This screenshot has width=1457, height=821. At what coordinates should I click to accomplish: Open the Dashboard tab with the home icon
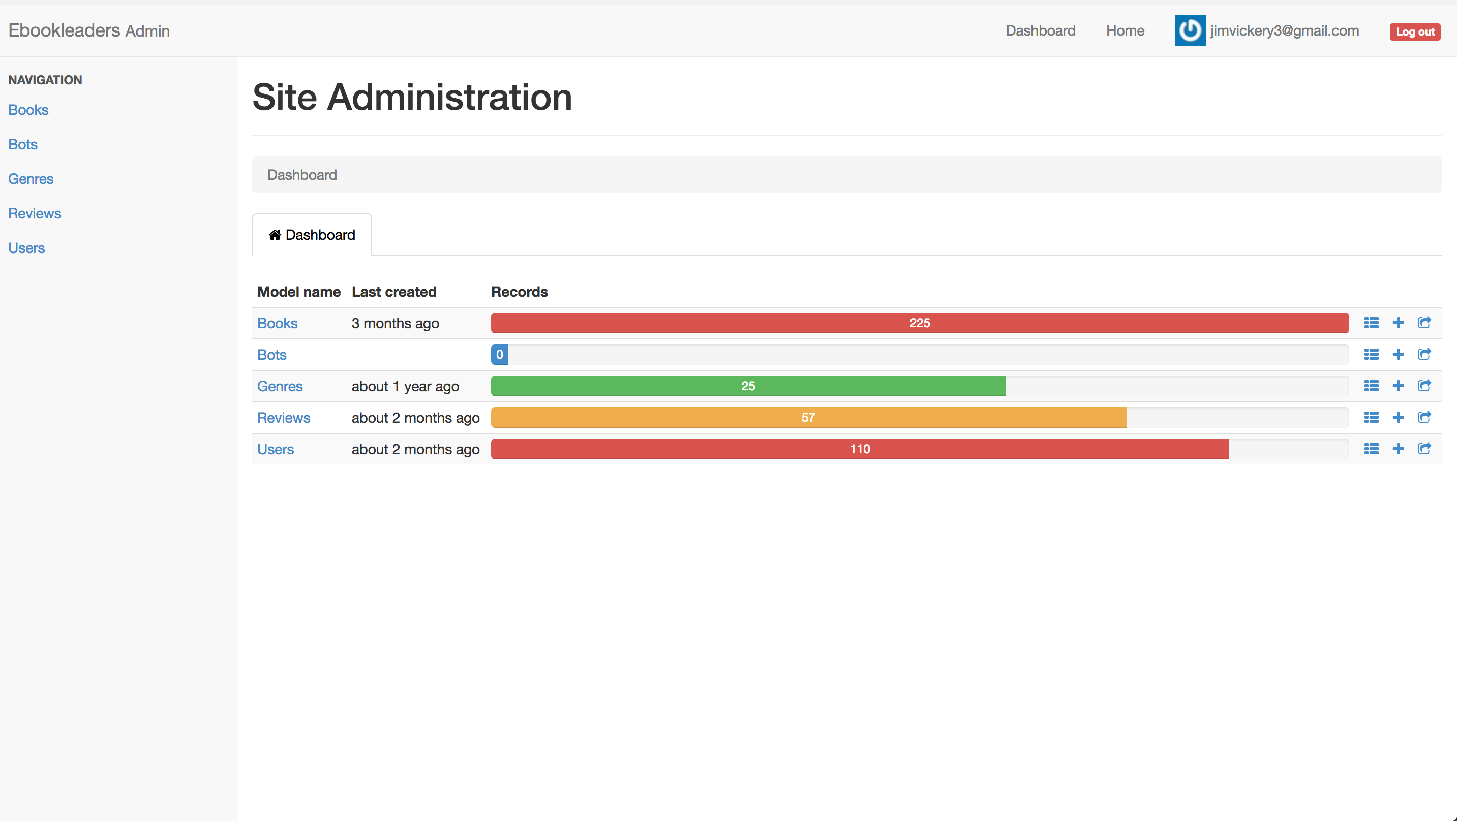pyautogui.click(x=312, y=235)
